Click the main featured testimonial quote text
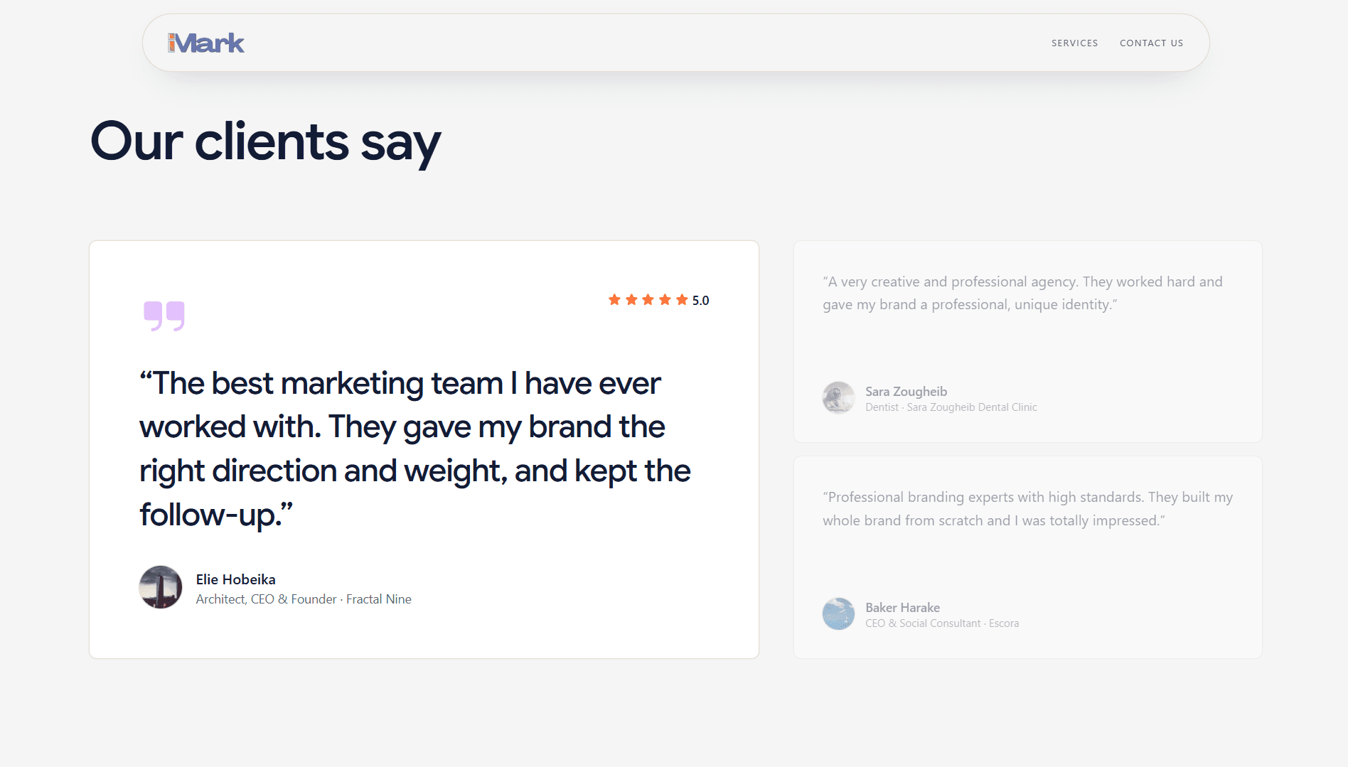Screen dimensions: 1348x767 (x=415, y=449)
